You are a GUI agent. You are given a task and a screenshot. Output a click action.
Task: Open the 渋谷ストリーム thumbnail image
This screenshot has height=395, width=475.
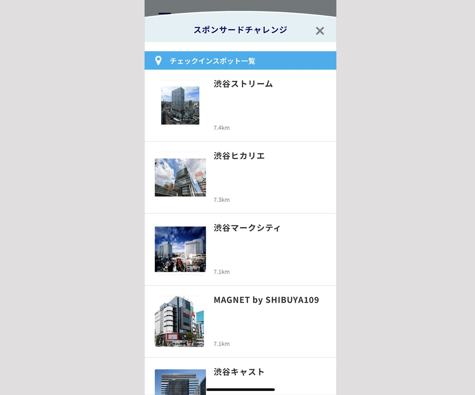(x=180, y=105)
